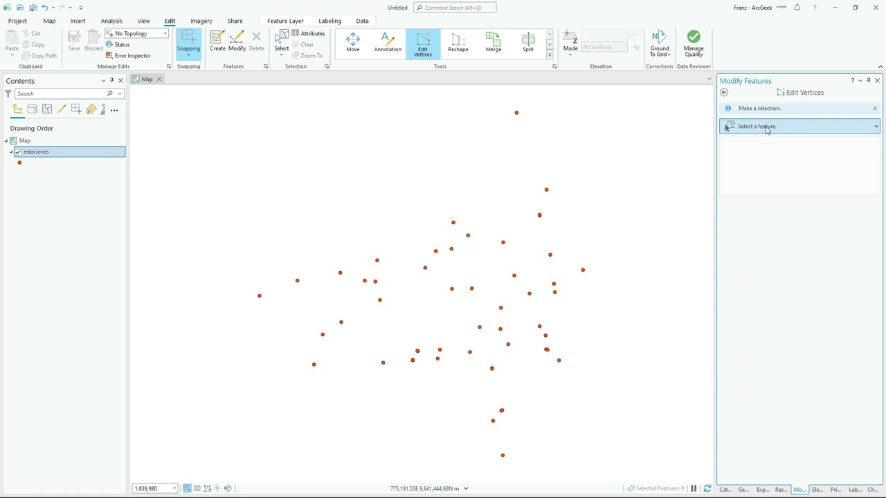Click the elevation Mode button
The image size is (886, 498).
point(570,43)
